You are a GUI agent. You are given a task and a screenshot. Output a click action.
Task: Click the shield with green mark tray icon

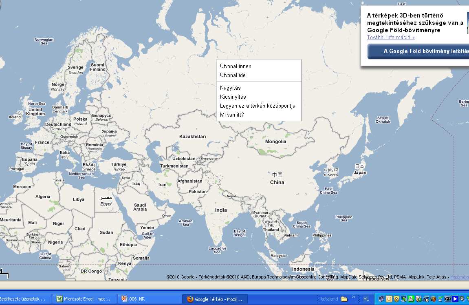[x=418, y=299]
